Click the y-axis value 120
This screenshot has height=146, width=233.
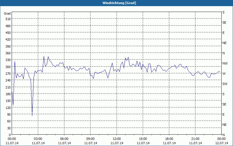(8, 107)
